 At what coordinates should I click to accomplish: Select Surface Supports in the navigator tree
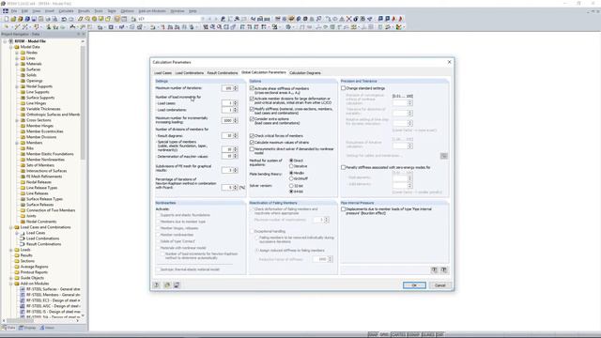(40, 98)
